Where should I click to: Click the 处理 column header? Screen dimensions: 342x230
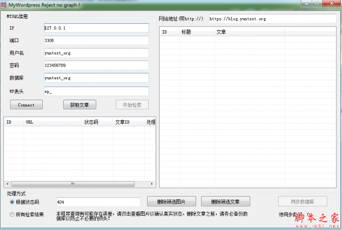click(150, 122)
